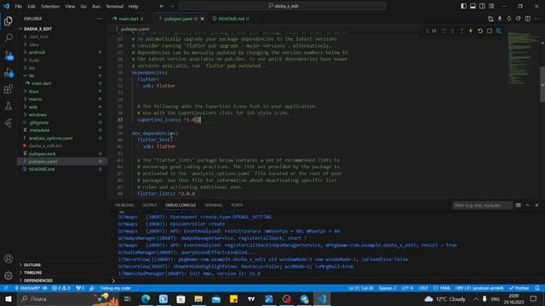Viewport: 545px width, 306px height.
Task: Go back with navigation arrow
Action: (163, 6)
